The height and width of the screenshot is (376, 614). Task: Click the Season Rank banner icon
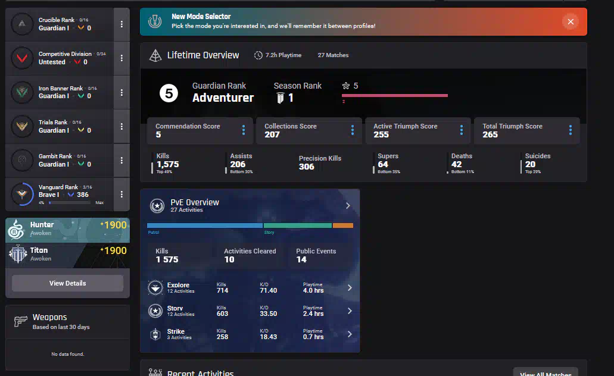(280, 98)
